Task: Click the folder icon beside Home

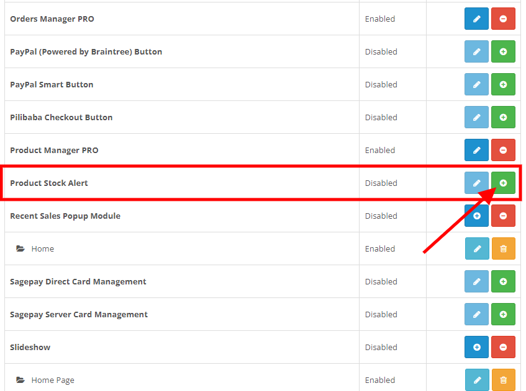Action: pyautogui.click(x=20, y=248)
